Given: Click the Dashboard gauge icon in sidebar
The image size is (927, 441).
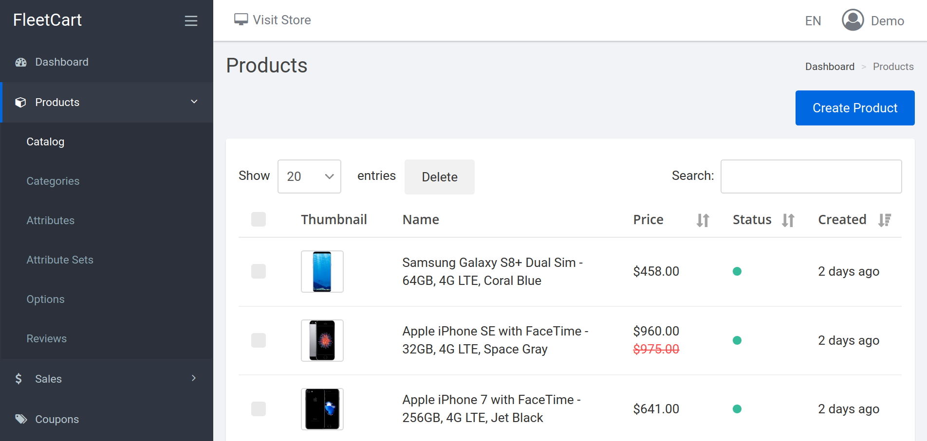Looking at the screenshot, I should tap(21, 62).
